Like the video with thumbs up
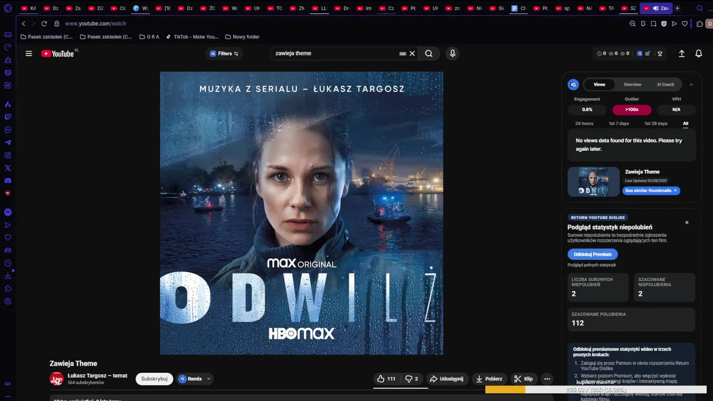 click(386, 379)
